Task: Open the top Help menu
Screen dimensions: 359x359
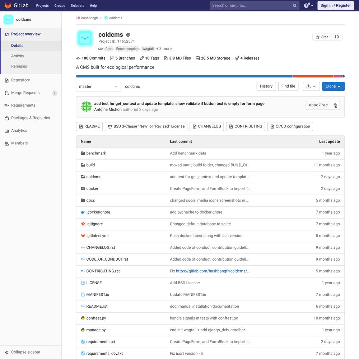Action: coord(93,5)
